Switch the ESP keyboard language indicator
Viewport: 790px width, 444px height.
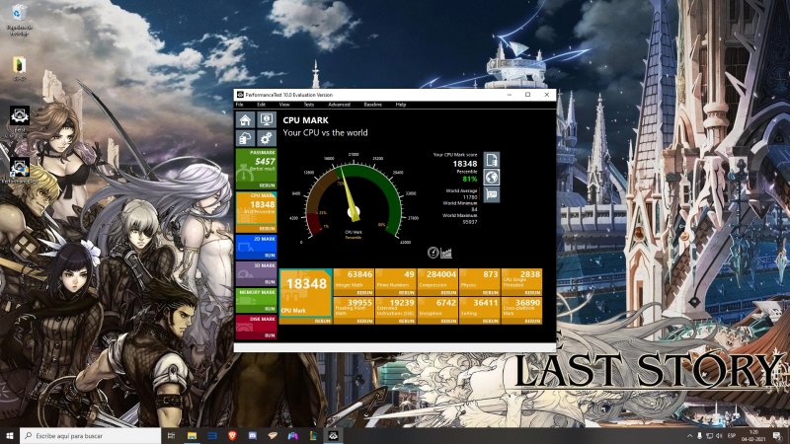tap(732, 435)
